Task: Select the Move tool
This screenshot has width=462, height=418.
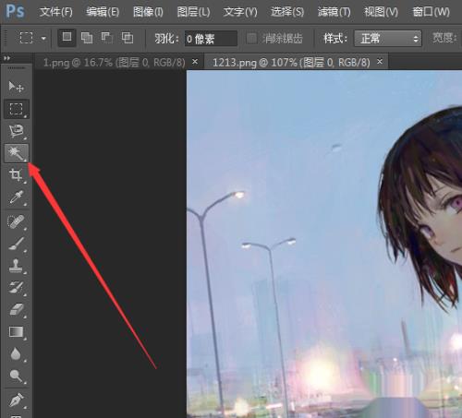Action: click(x=16, y=87)
